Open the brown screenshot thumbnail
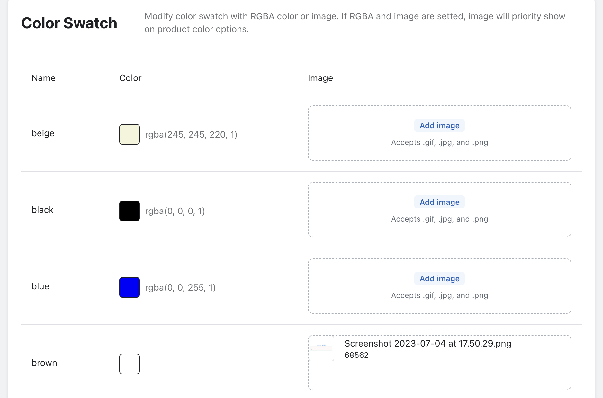Image resolution: width=603 pixels, height=398 pixels. point(321,348)
